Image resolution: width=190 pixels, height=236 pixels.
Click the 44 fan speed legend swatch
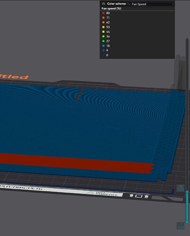(x=104, y=32)
